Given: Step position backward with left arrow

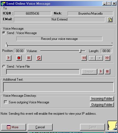Looking at the screenshot, I should (x=92, y=58).
